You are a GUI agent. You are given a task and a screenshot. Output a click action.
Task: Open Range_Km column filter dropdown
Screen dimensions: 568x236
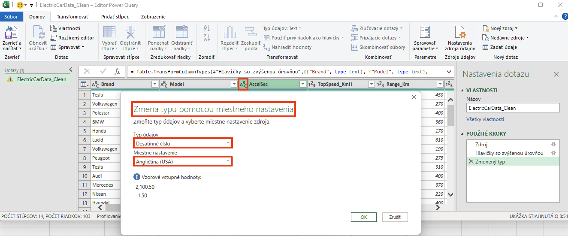440,85
